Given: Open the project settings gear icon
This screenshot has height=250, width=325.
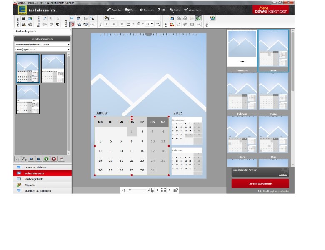Looking at the screenshot, I should (30, 24).
